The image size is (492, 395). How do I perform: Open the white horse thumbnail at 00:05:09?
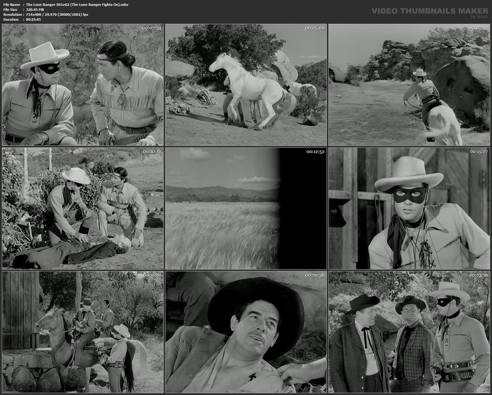[246, 85]
